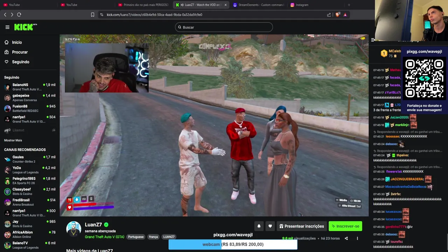448x252 pixels.
Task: Click the LuanZ7 profile picture below the video
Action: [73, 229]
